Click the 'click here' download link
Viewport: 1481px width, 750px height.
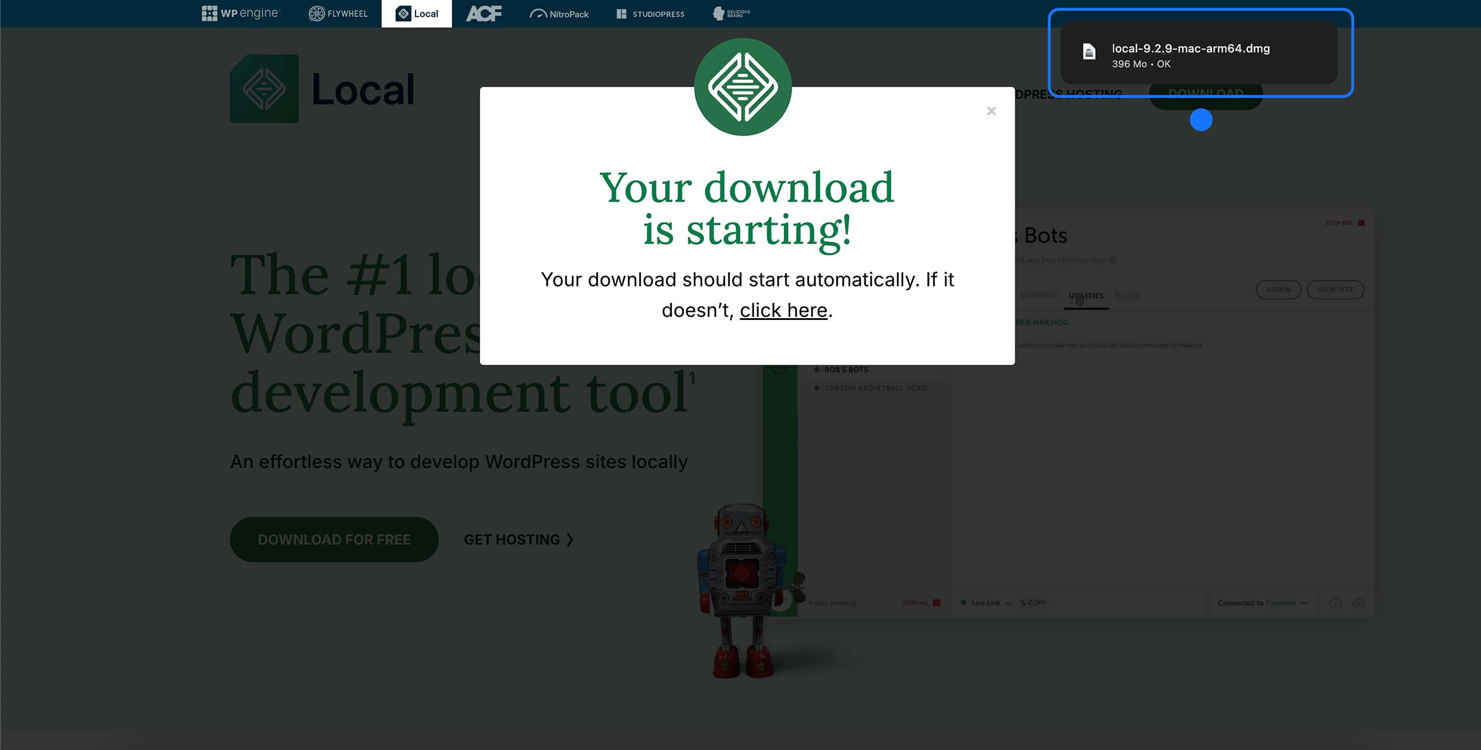(783, 311)
